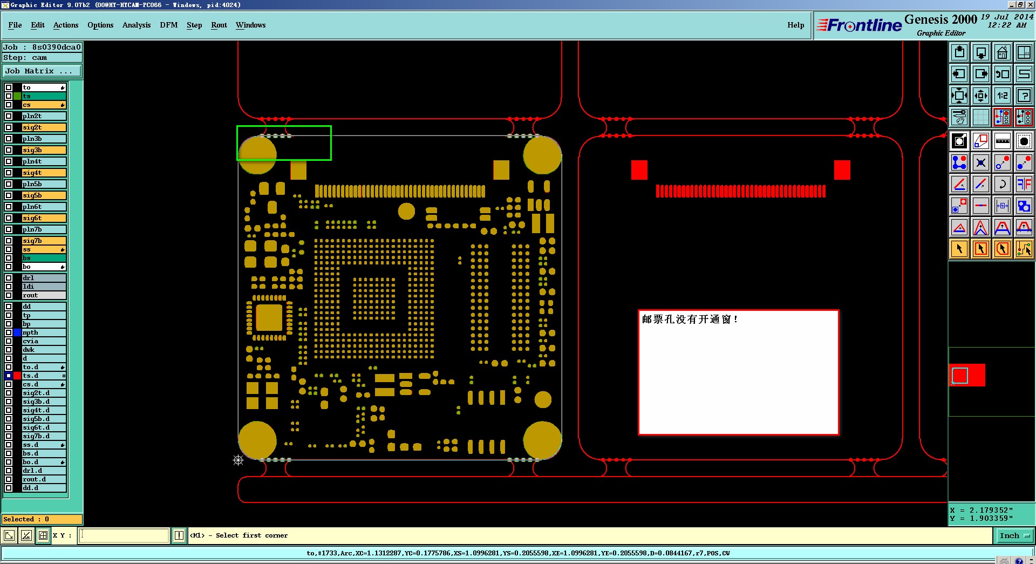
Task: Click the mirror F icon
Action: (x=1024, y=184)
